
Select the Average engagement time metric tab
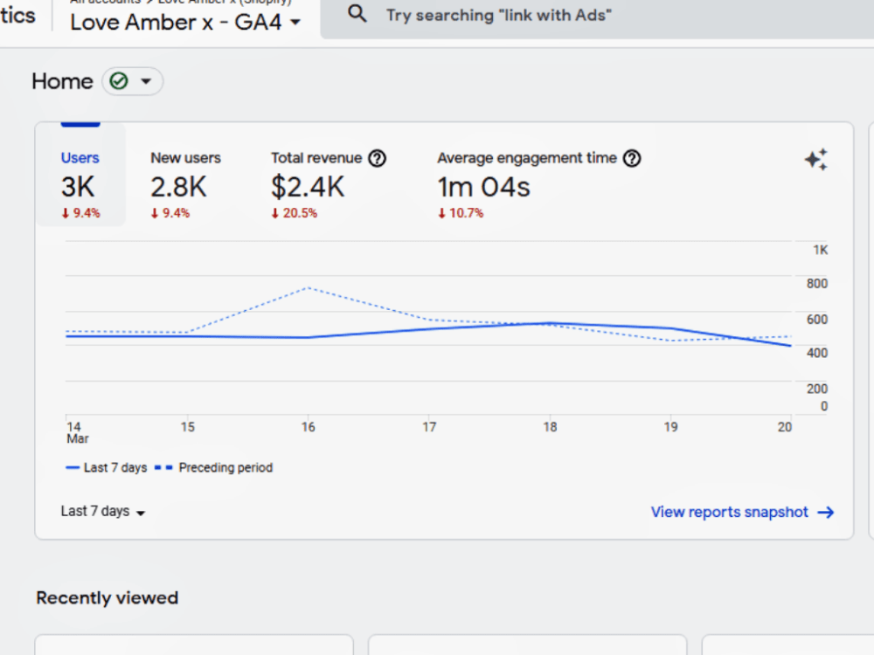tap(538, 185)
